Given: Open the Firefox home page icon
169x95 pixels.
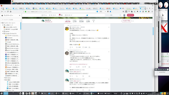Looking at the screenshot, I should (11, 12).
